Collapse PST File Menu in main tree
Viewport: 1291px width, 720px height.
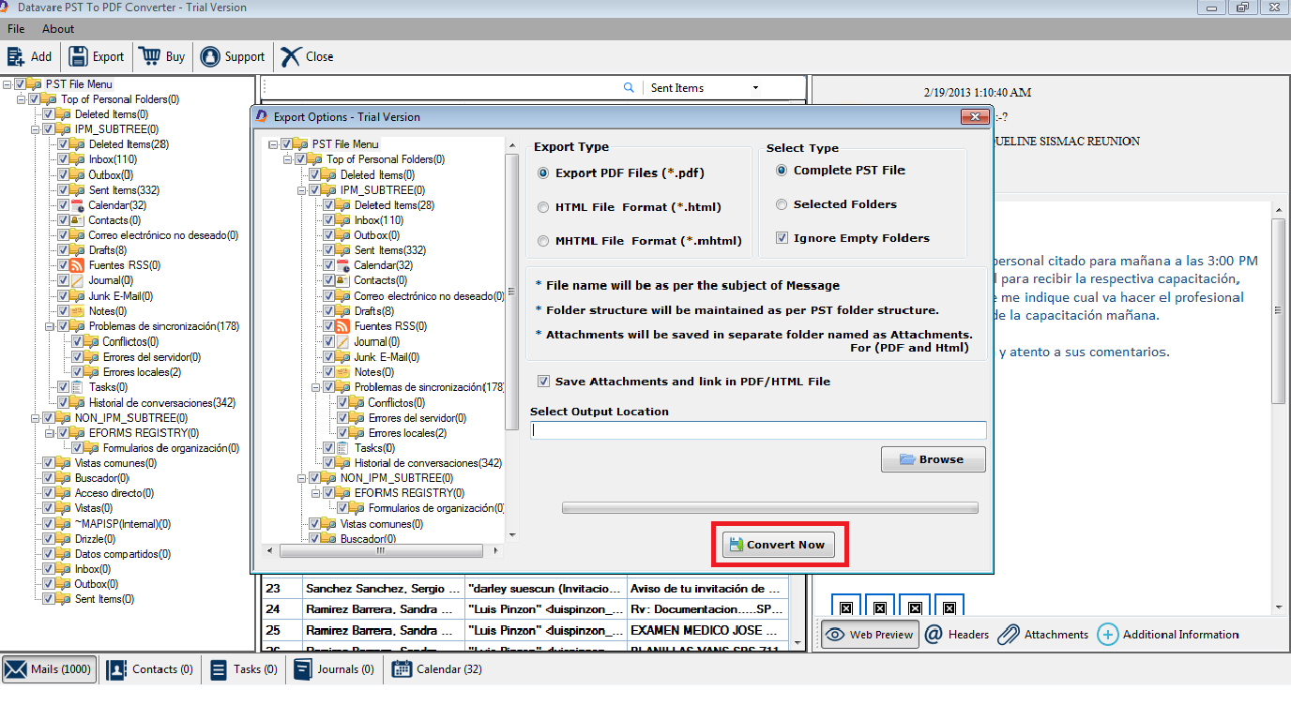click(8, 84)
